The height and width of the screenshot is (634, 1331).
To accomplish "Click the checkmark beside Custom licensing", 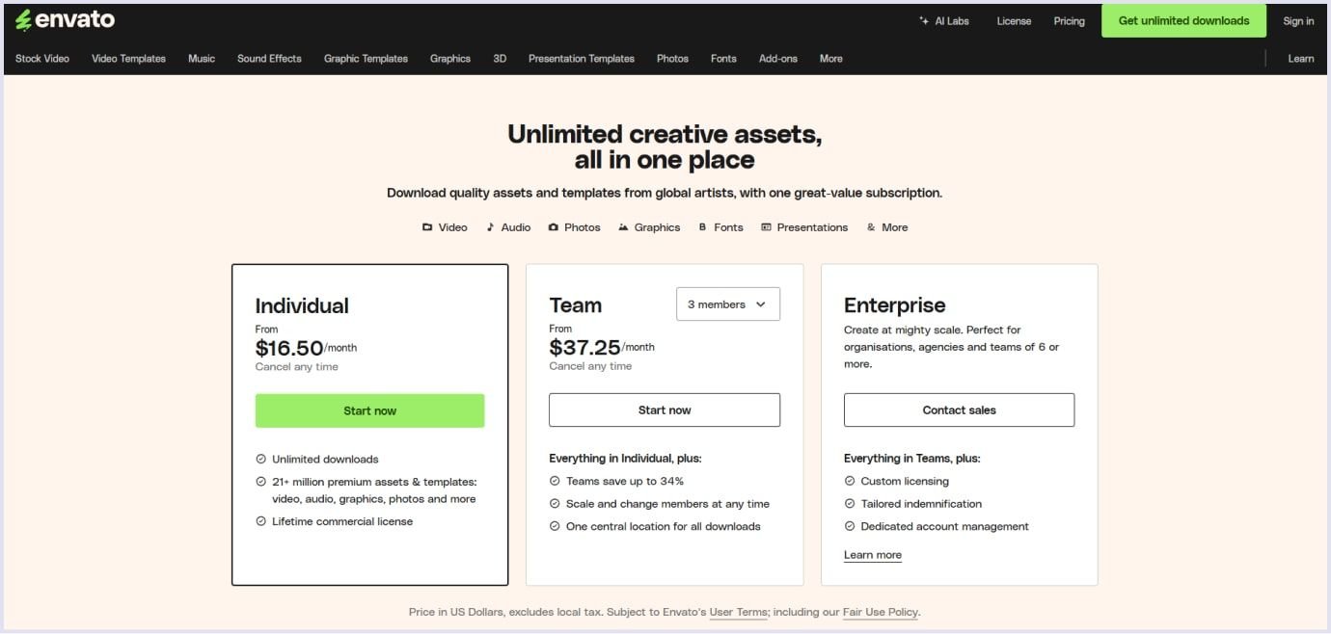I will point(850,481).
